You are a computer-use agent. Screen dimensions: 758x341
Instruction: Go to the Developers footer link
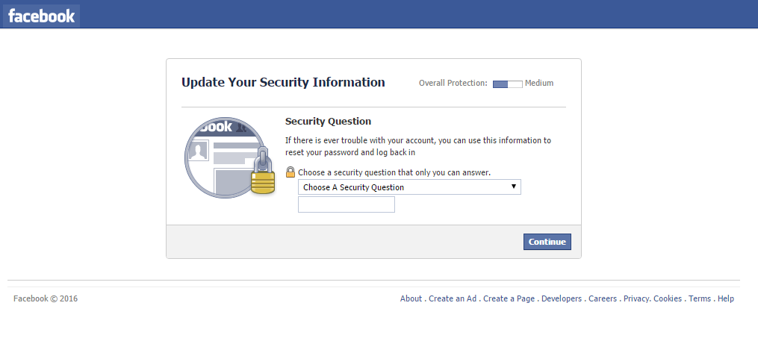562,298
